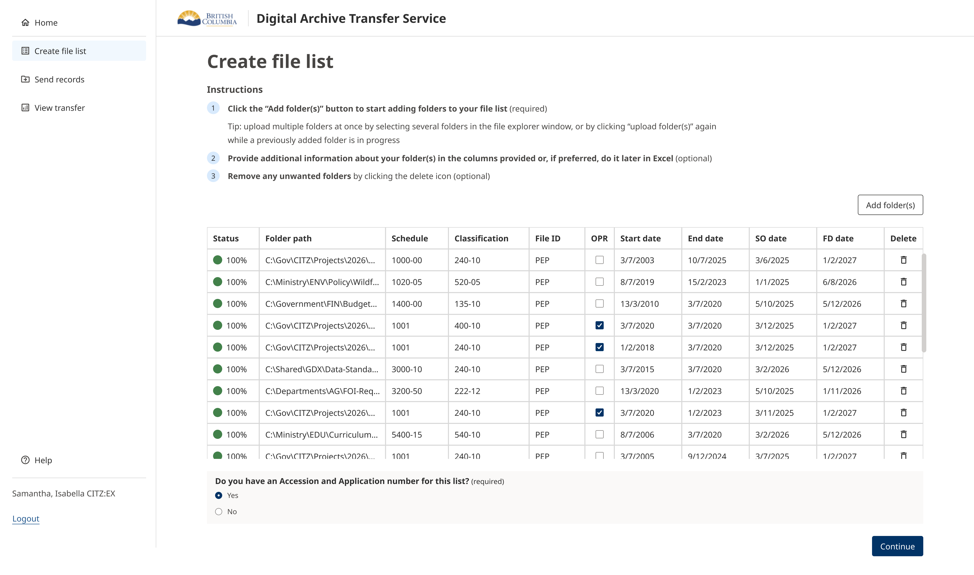Delete the AG FOI-Req... folder row

tap(903, 391)
